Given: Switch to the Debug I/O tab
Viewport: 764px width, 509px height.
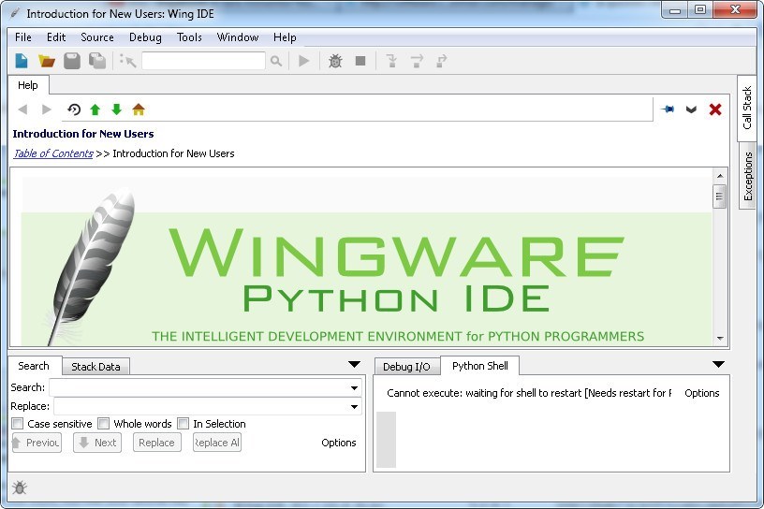Looking at the screenshot, I should (406, 367).
